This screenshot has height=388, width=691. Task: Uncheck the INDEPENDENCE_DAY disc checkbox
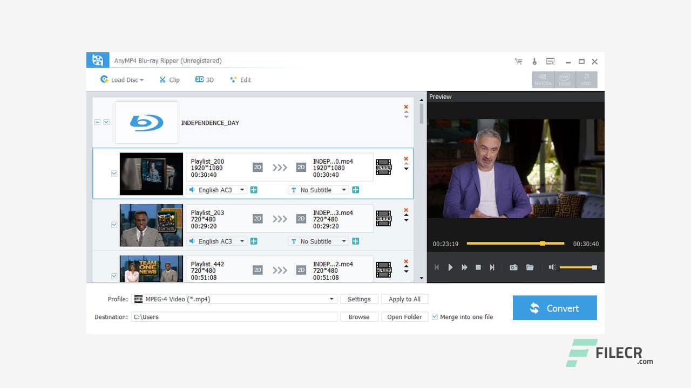[106, 122]
